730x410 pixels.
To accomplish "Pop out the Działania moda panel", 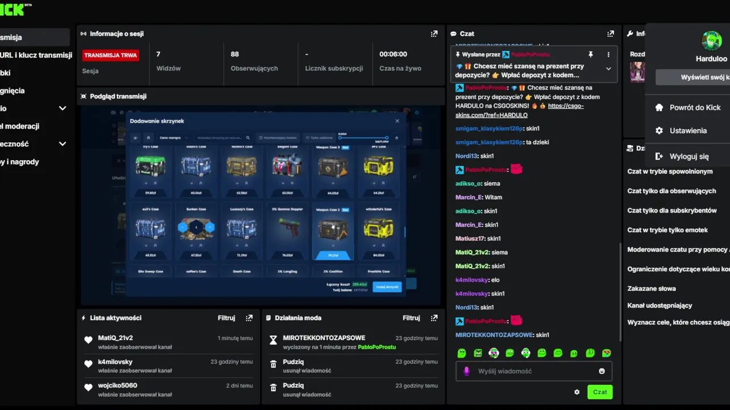I will click(434, 318).
